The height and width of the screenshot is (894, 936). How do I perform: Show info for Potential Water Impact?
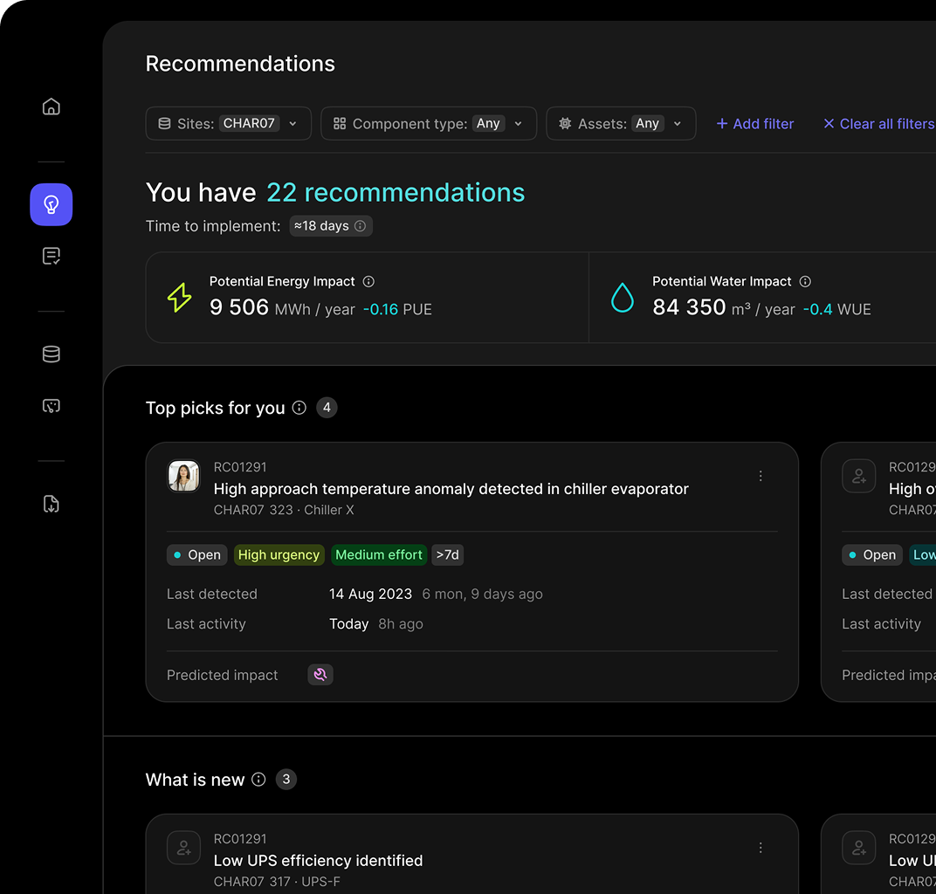805,281
